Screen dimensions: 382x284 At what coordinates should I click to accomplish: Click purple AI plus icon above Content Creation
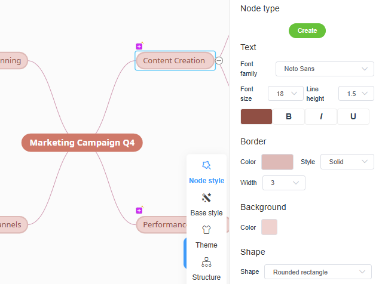click(x=139, y=46)
